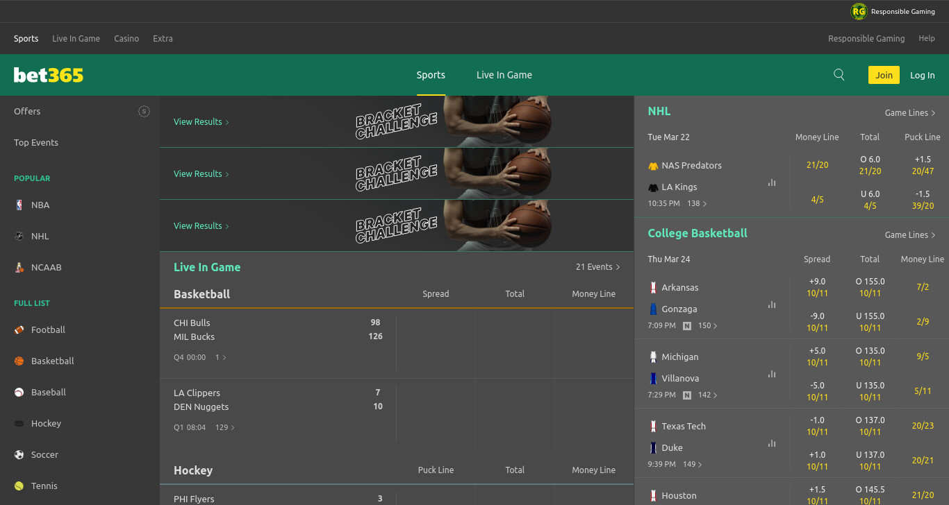949x505 pixels.
Task: Expand 138 markets for Predators vs Kings
Action: (697, 203)
